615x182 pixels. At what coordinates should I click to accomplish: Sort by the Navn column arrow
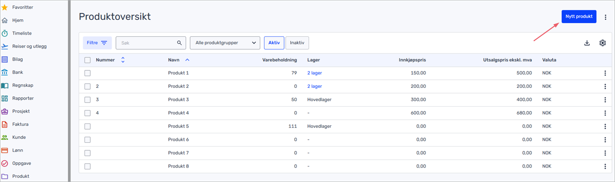(187, 60)
